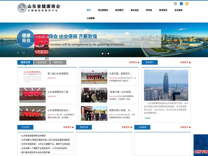The height and width of the screenshot is (156, 208).
Task: Open the 新闻资讯 menu item
Action: (163, 10)
